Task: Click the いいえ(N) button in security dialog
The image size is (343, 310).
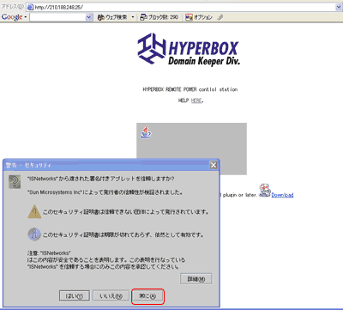Action: (x=111, y=296)
